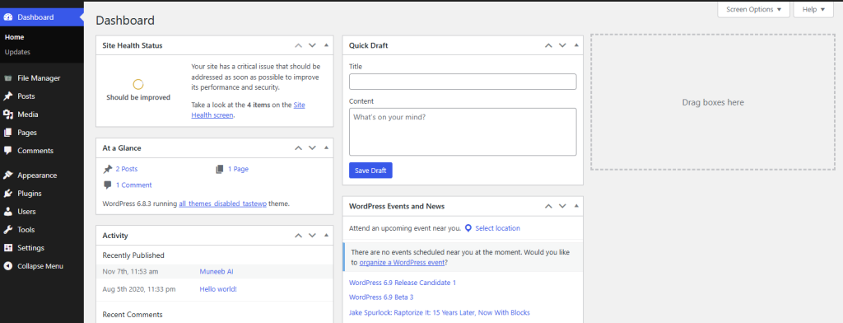
Task: Click the Quick Draft Title field
Action: click(x=463, y=82)
